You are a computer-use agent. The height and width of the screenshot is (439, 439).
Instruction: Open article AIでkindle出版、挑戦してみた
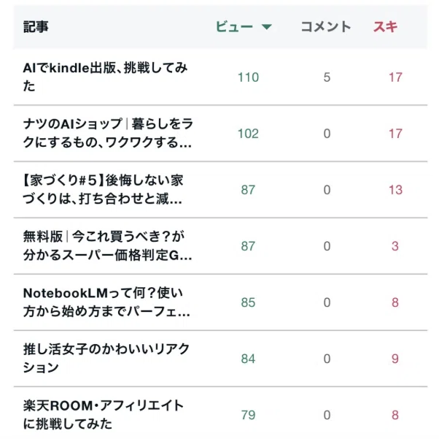(105, 77)
